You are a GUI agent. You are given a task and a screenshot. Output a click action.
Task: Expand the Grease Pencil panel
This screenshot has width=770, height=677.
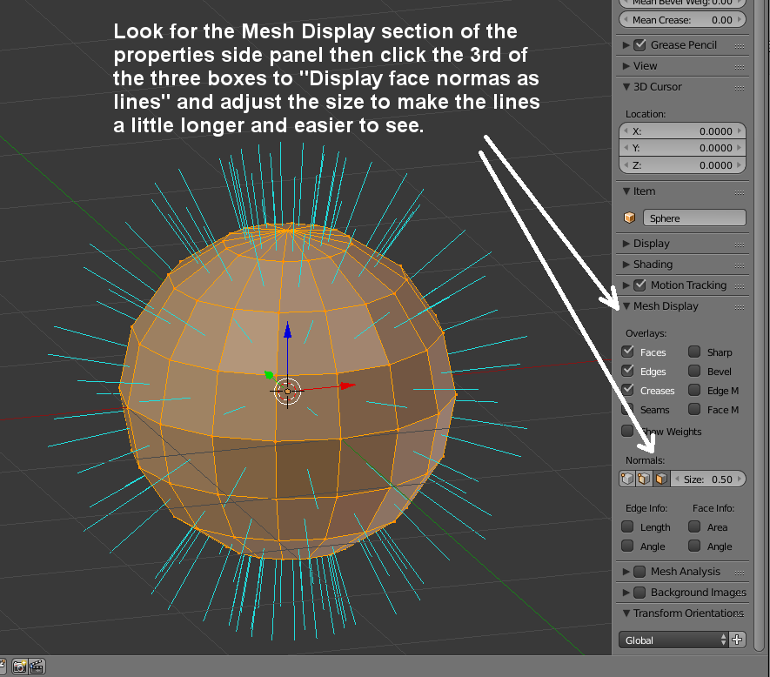click(626, 45)
